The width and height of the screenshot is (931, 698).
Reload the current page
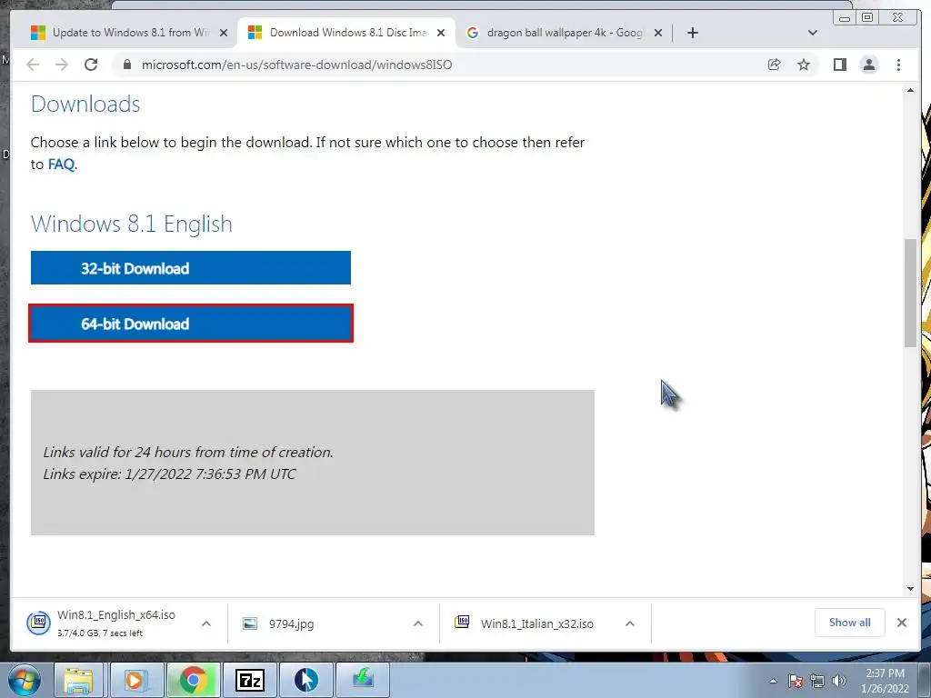pos(91,65)
